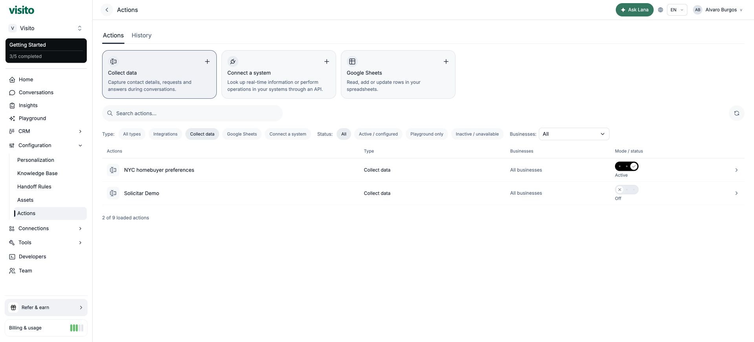
Task: Open Handoff Rules in the sidebar
Action: click(x=34, y=186)
